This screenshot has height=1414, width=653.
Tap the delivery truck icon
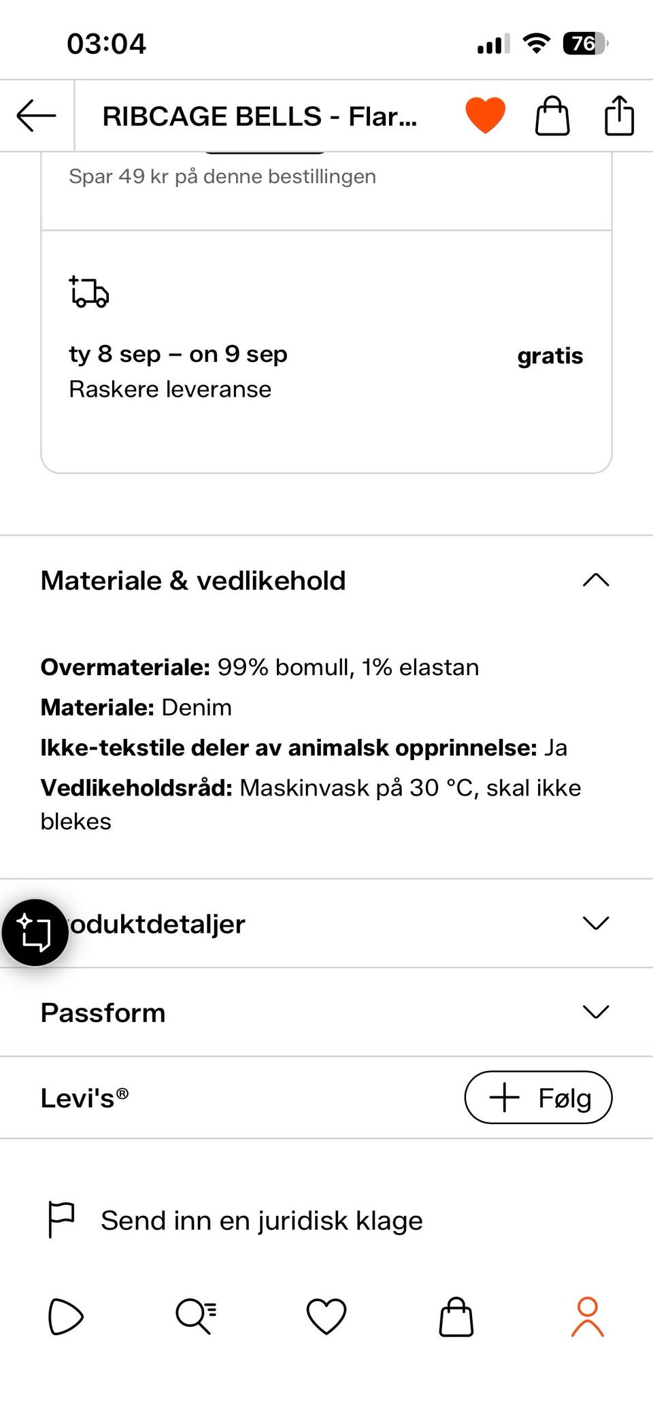[89, 292]
